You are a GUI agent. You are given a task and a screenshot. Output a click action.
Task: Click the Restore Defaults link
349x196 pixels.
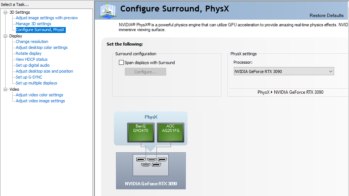(x=327, y=16)
